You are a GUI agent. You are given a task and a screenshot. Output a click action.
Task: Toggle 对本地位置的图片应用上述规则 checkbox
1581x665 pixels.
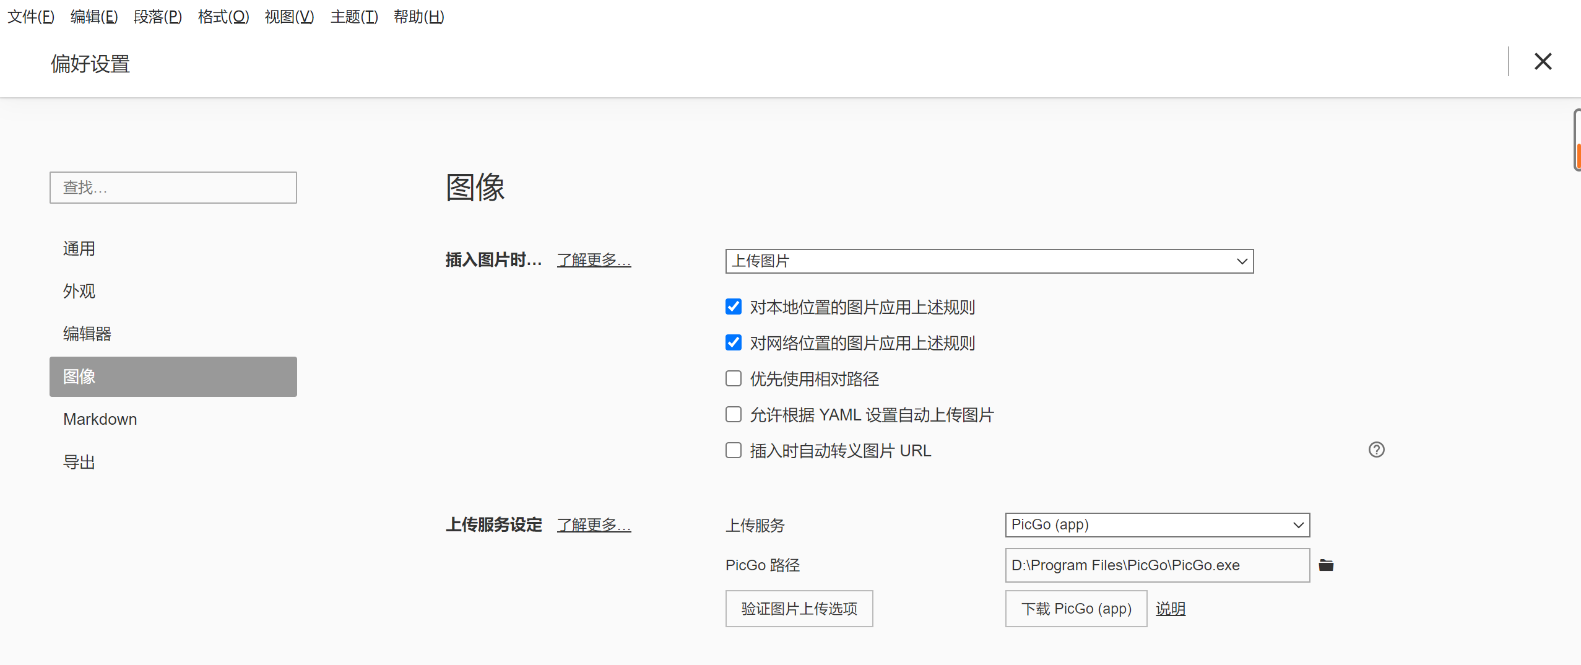(x=734, y=306)
